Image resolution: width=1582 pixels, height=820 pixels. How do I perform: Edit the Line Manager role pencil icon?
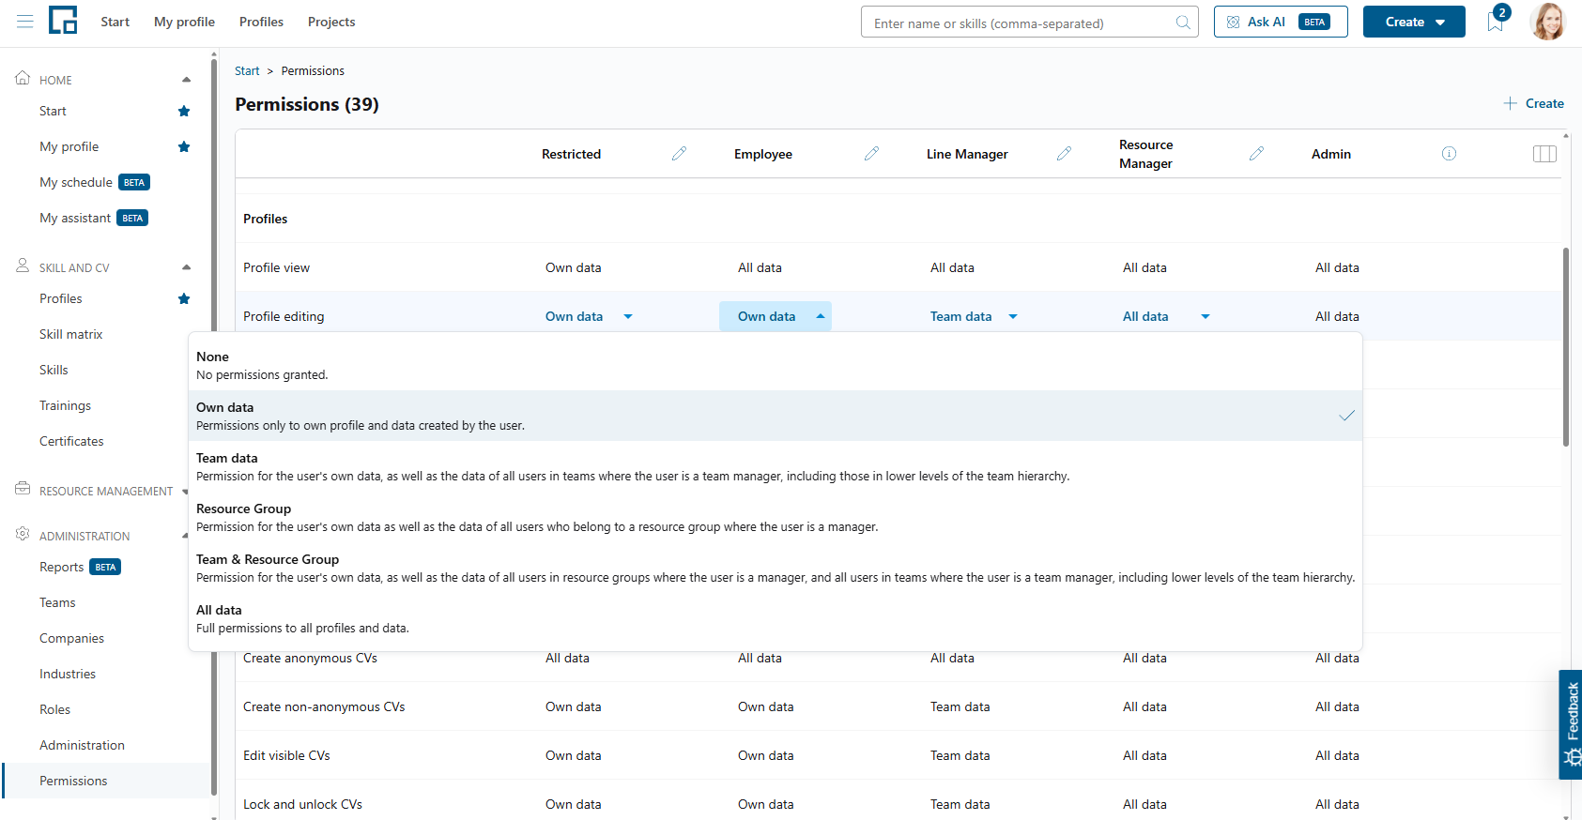[1064, 154]
